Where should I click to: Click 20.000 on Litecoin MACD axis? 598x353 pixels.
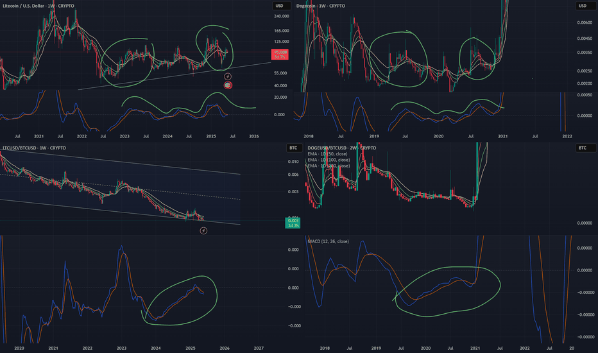(x=280, y=98)
